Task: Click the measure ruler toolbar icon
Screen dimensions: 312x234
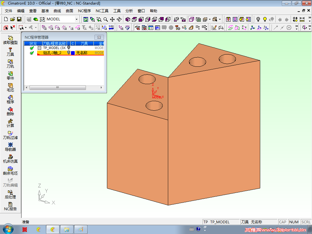Action: coord(302,19)
